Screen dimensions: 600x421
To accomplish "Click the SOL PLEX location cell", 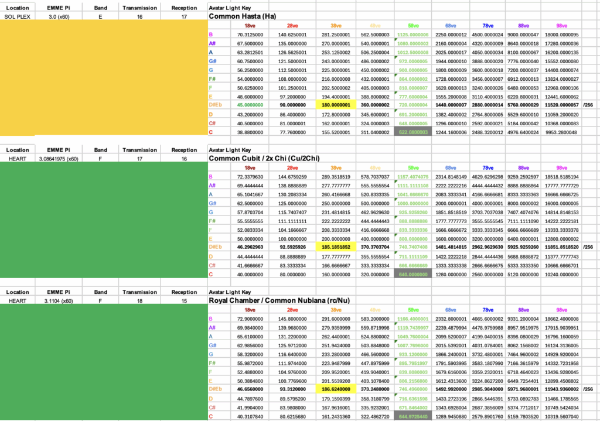I will coord(18,17).
